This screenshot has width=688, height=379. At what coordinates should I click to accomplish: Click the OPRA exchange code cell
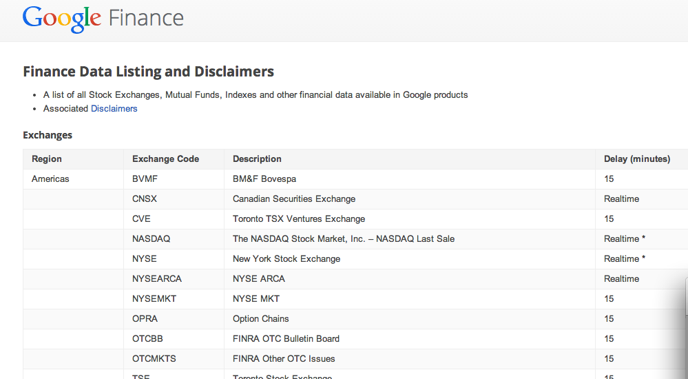click(x=145, y=319)
